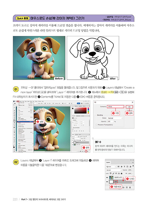Screen dimensions: 152x208
Task: Click the pixel layer filter icon
Action: (119, 166)
